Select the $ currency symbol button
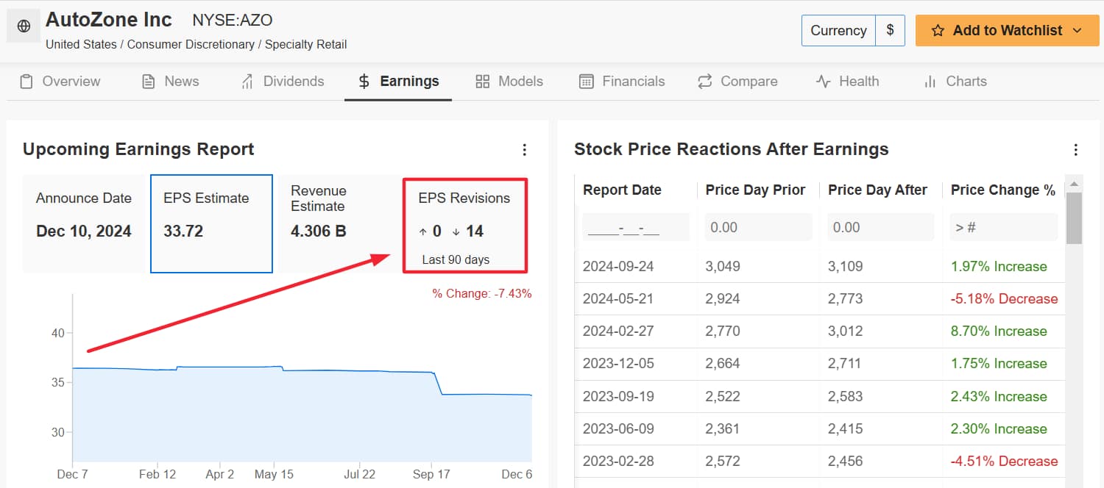 (891, 31)
